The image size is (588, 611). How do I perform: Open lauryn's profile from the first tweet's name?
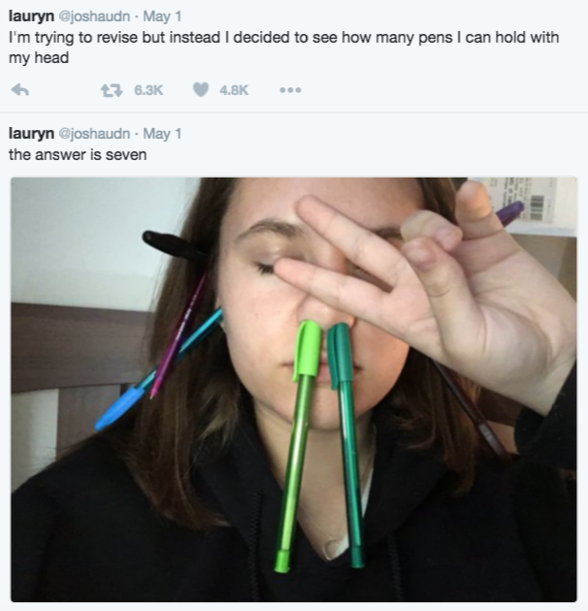click(x=30, y=16)
